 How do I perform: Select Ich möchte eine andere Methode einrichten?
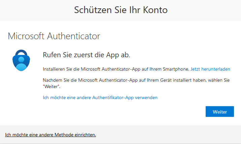coord(50,135)
